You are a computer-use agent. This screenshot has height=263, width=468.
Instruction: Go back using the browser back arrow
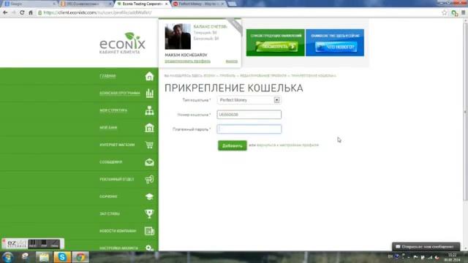[x=5, y=12]
